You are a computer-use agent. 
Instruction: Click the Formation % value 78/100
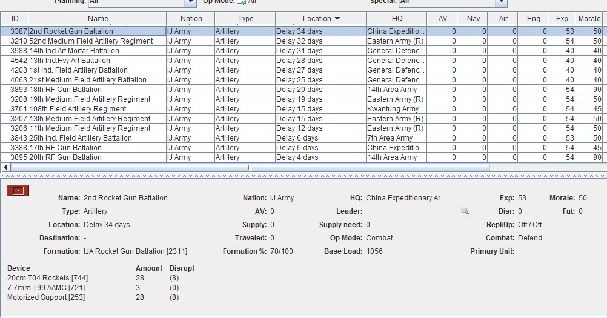pyautogui.click(x=282, y=251)
